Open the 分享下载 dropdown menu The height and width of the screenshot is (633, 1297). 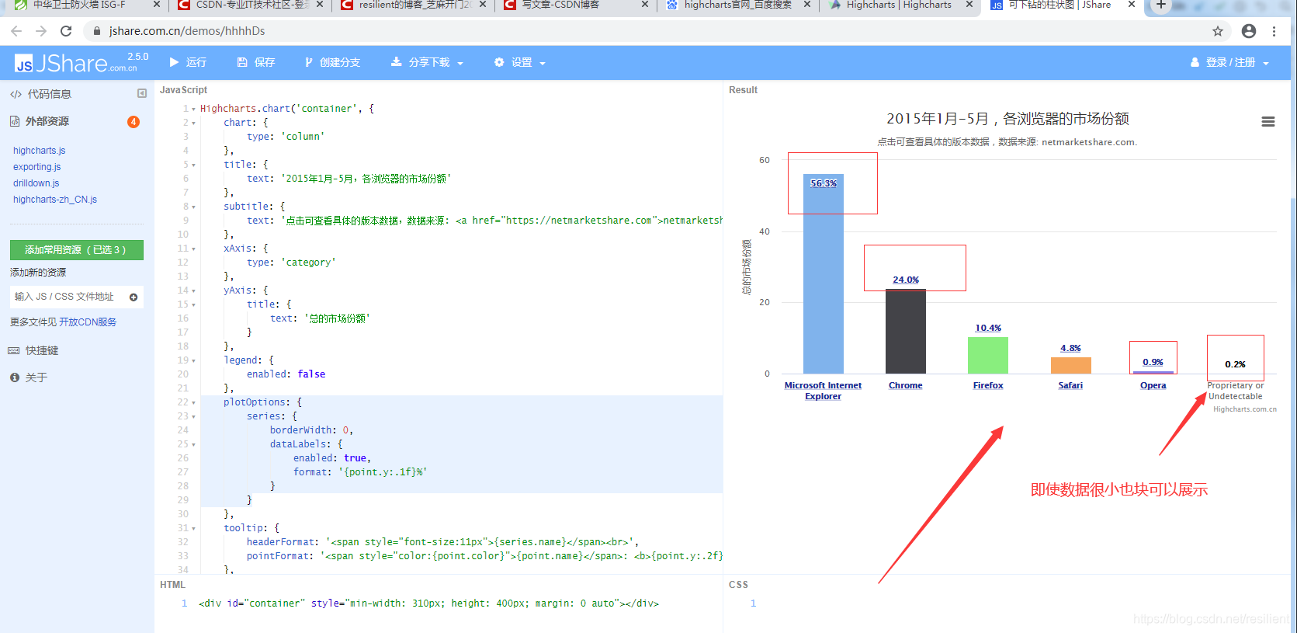click(x=427, y=62)
